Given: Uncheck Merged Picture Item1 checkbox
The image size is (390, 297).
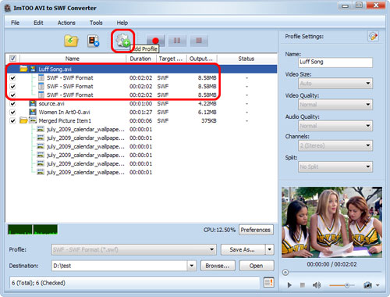Looking at the screenshot, I should [12, 120].
